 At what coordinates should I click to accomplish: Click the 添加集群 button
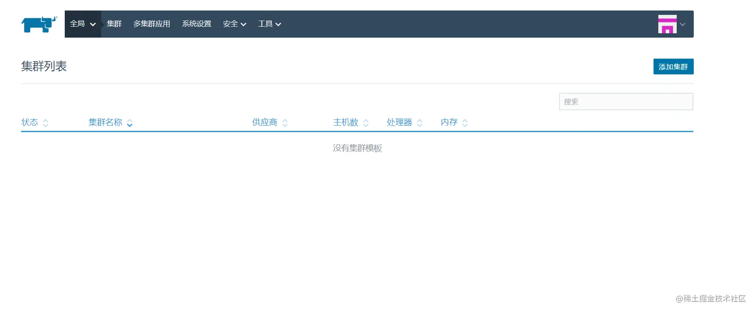pyautogui.click(x=673, y=67)
